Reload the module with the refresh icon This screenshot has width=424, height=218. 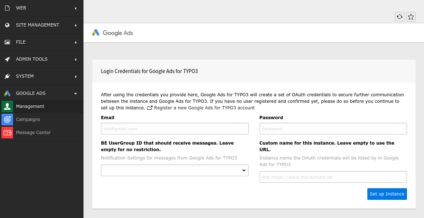tap(400, 17)
